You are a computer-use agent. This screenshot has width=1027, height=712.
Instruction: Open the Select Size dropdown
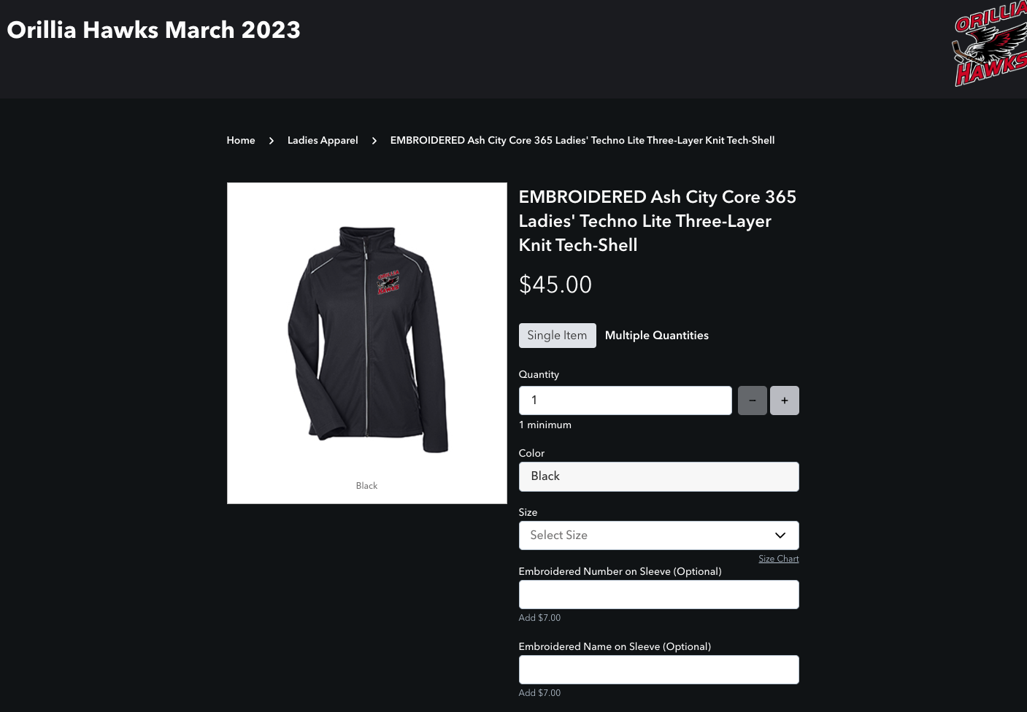659,535
